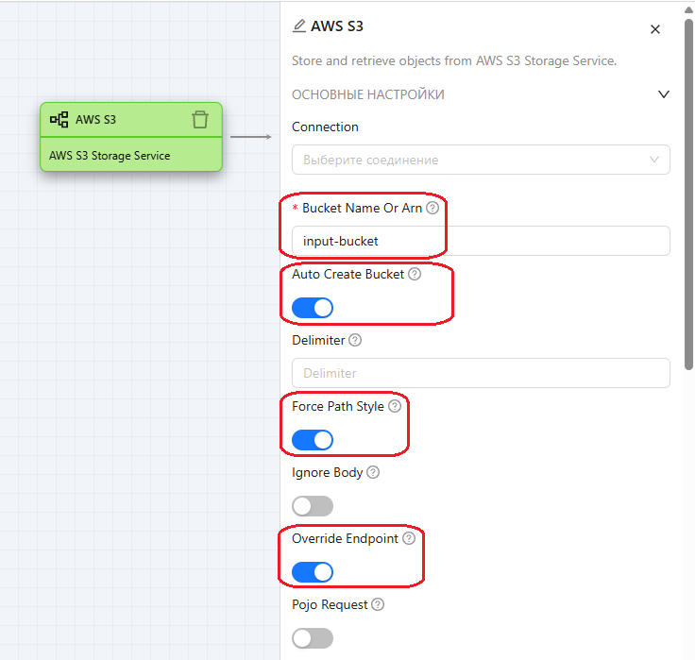695x660 pixels.
Task: Click help icon beside Auto Create Bucket
Action: point(415,275)
